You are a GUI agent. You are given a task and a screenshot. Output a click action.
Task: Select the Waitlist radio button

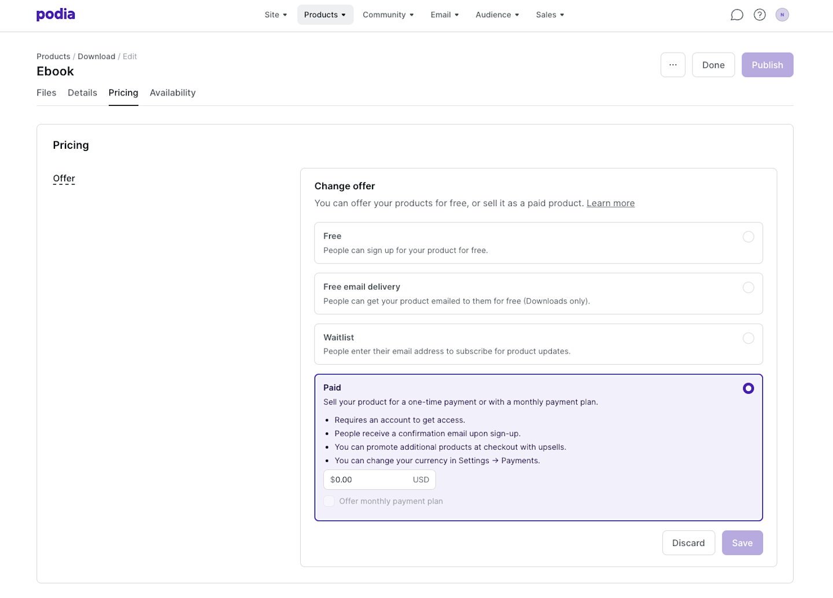(x=748, y=338)
